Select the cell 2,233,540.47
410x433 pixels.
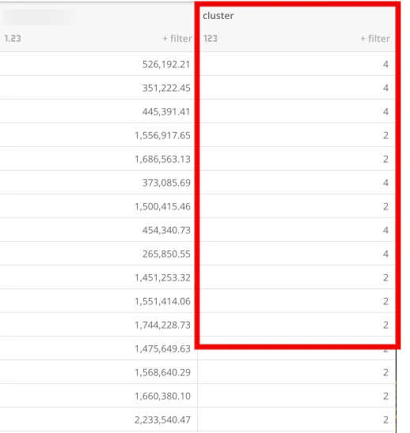163,420
